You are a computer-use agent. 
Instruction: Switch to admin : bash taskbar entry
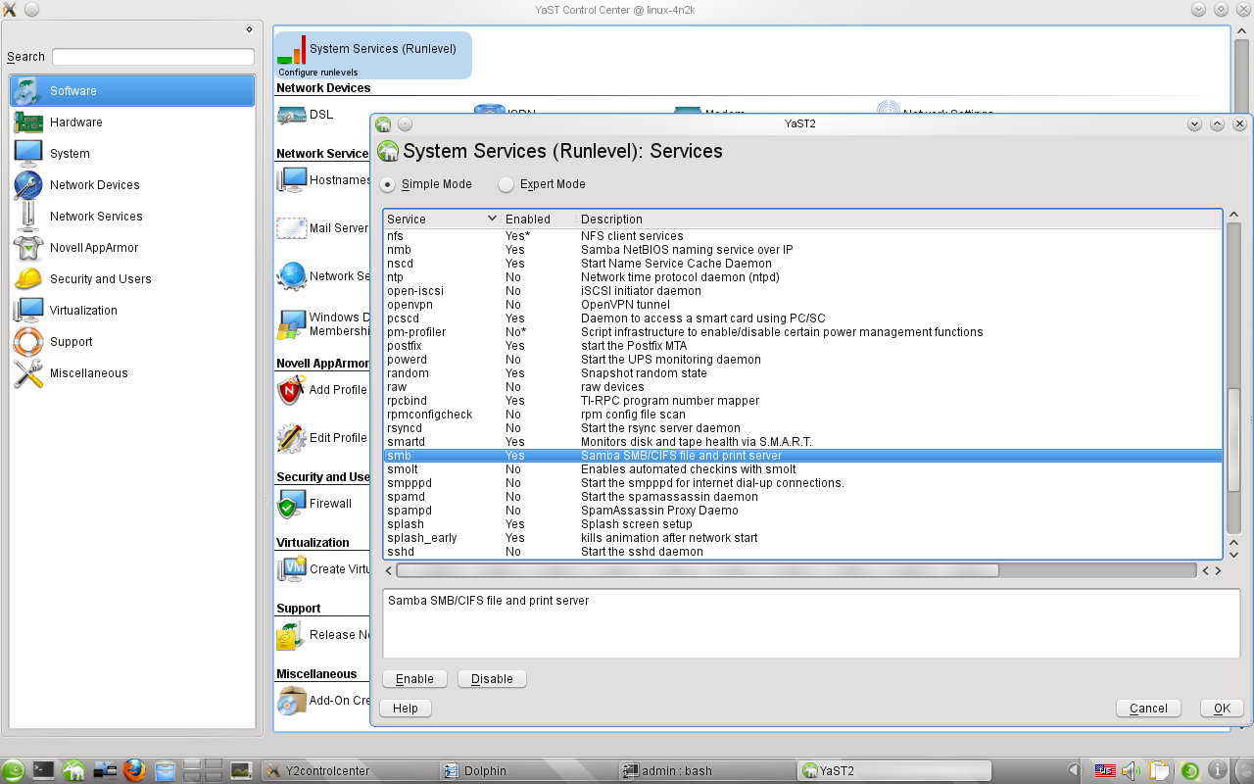tap(706, 771)
